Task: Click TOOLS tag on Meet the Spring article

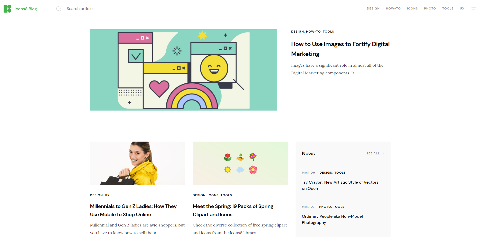Action: [226, 195]
